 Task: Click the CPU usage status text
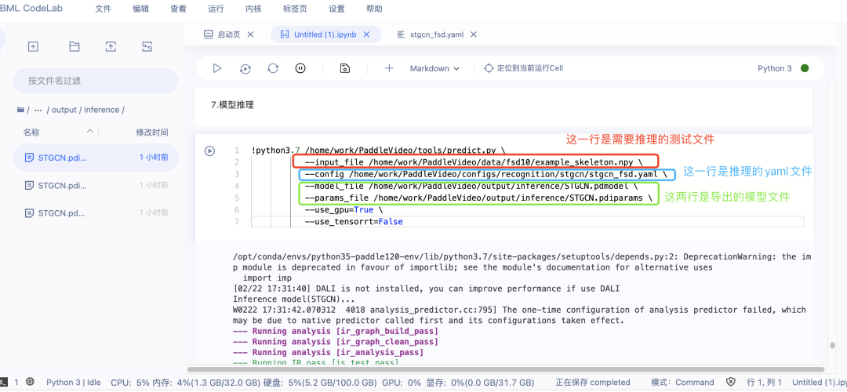click(x=129, y=383)
